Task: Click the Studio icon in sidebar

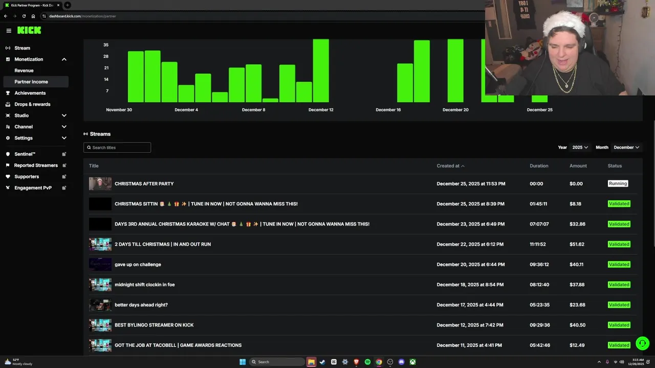Action: point(8,116)
